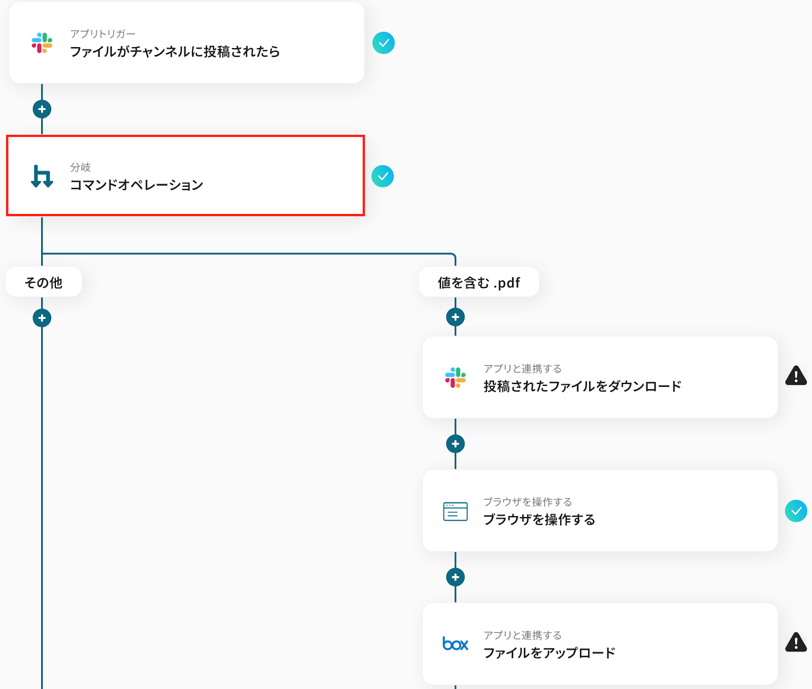Add step under 値を含む .pdf branch label
Viewport: 812px width, 689px height.
(455, 317)
